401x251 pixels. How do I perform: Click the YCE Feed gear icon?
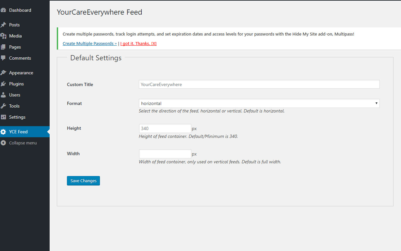point(3,132)
